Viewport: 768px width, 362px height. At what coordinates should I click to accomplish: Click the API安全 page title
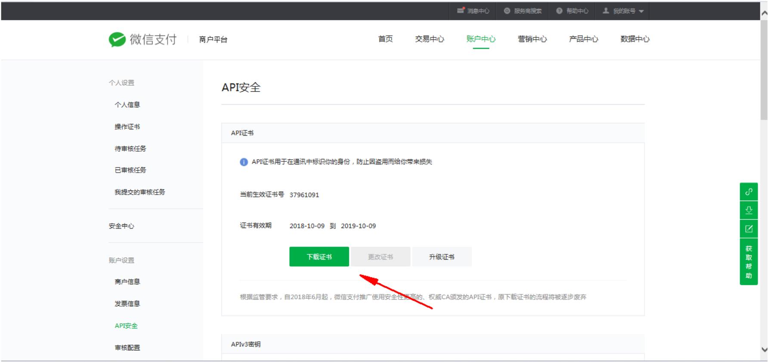click(x=241, y=87)
